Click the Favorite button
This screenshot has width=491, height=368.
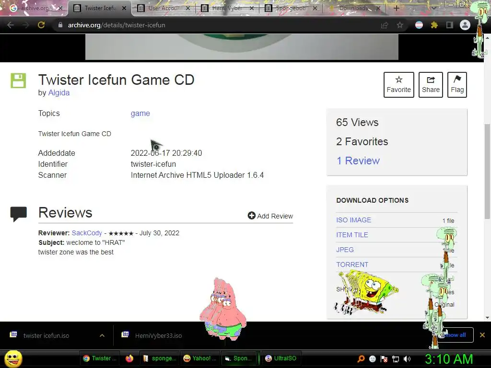point(398,85)
